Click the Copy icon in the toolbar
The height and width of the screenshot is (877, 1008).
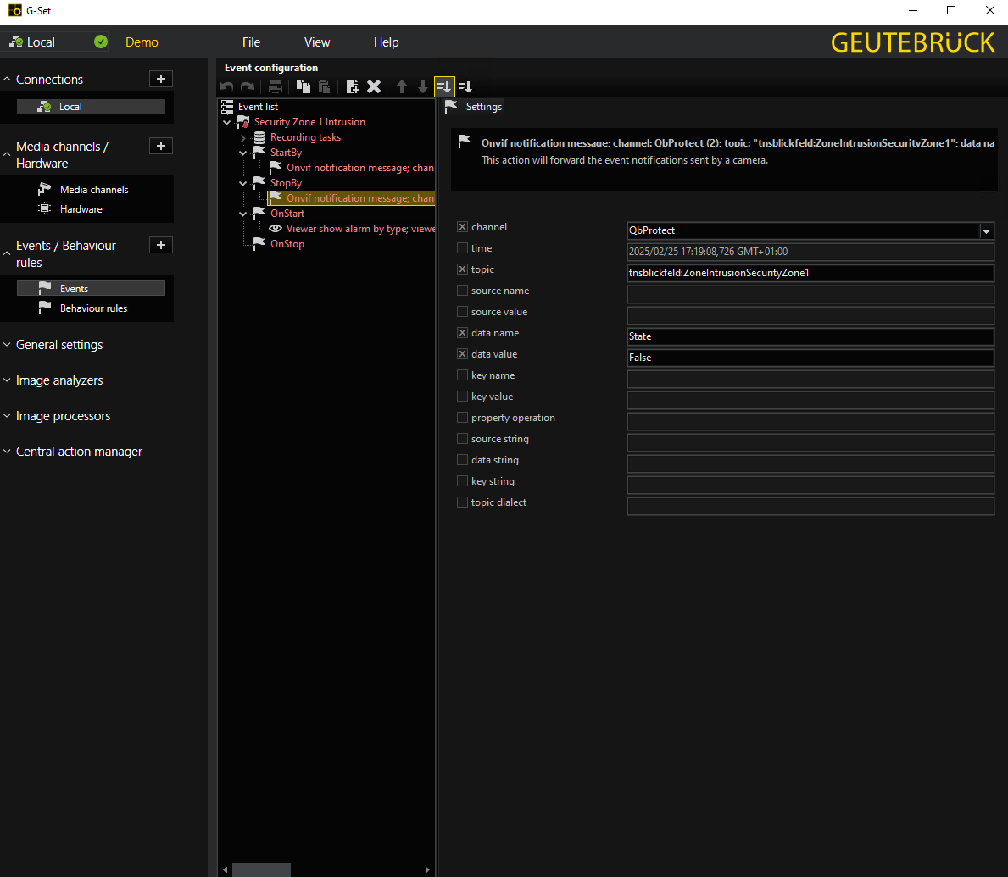click(x=303, y=86)
